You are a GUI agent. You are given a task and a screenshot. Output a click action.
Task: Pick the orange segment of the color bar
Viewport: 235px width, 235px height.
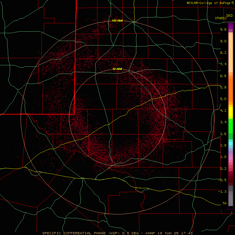231,90
